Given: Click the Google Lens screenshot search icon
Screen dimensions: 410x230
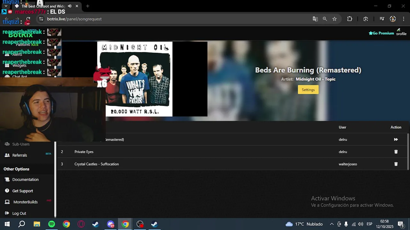Looking at the screenshot, I should tap(365, 19).
